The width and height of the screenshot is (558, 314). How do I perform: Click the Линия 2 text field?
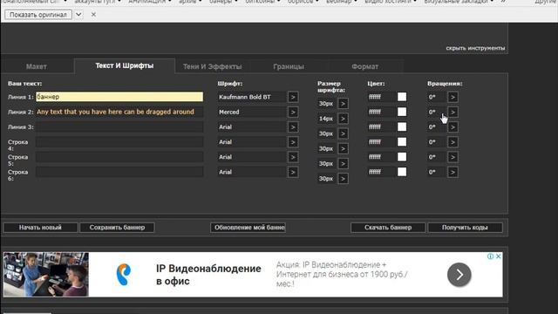pos(119,112)
